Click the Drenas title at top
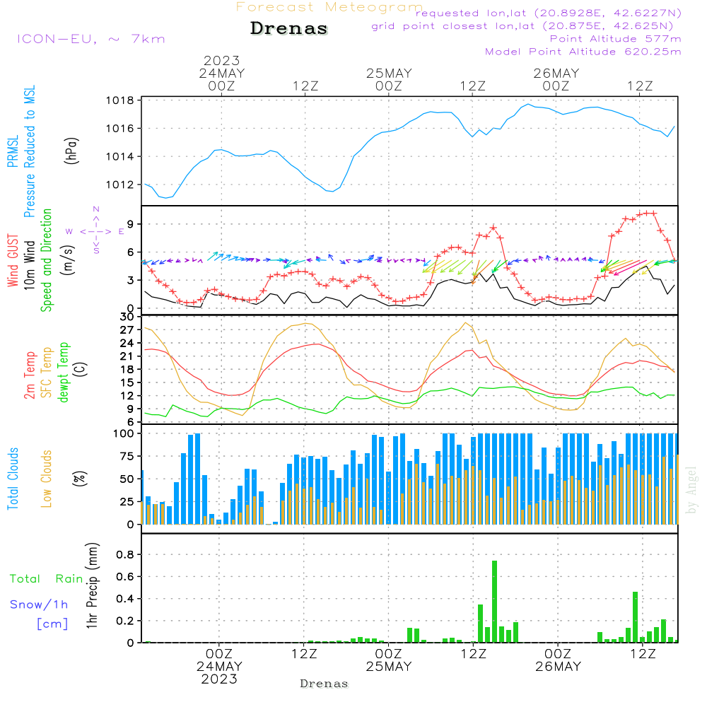The width and height of the screenshot is (707, 707). pos(288,28)
